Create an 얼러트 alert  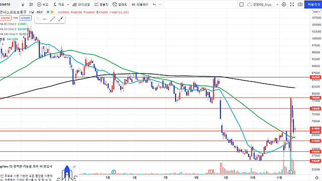coord(120,5)
